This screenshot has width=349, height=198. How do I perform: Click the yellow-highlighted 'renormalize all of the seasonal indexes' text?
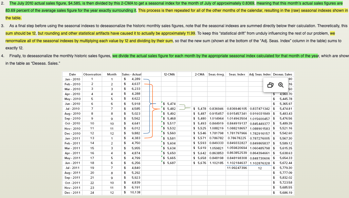89,41
